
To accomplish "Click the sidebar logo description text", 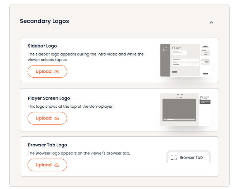I will (x=86, y=57).
